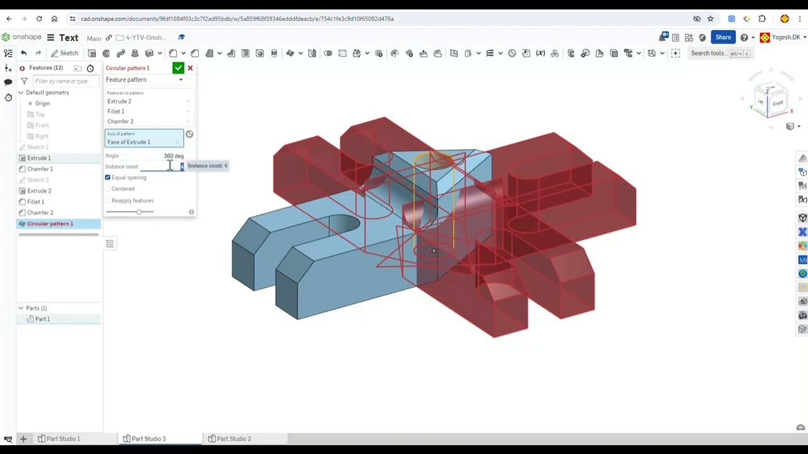The image size is (808, 454).
Task: Open the help menu dropdown arrow
Action: click(x=753, y=38)
